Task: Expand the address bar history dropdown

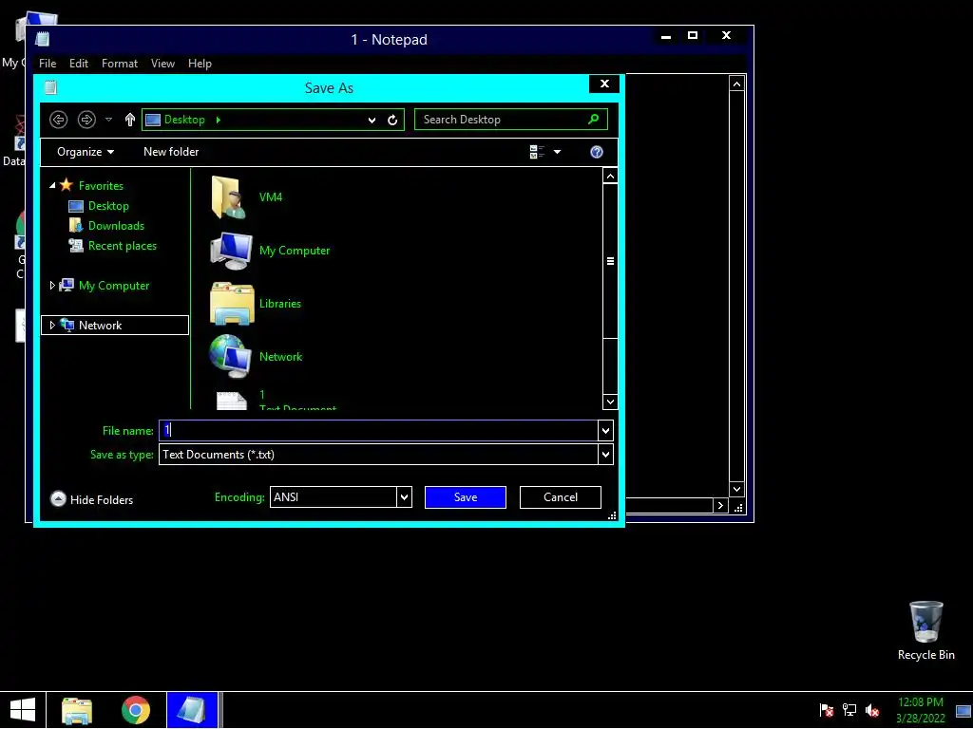Action: pyautogui.click(x=372, y=121)
